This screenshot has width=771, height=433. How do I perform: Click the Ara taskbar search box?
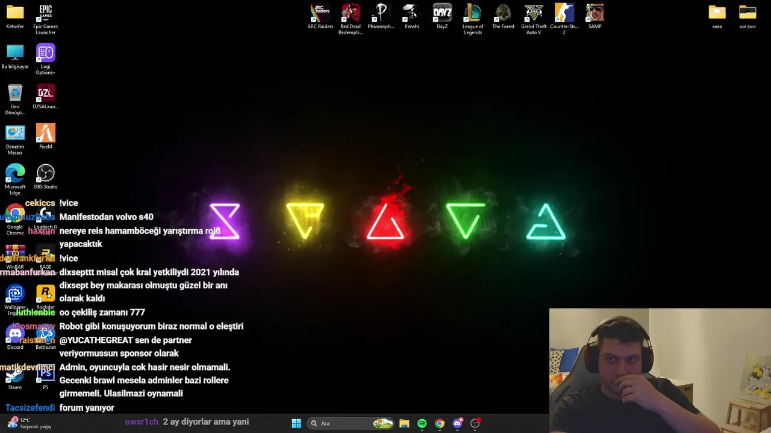click(x=350, y=423)
